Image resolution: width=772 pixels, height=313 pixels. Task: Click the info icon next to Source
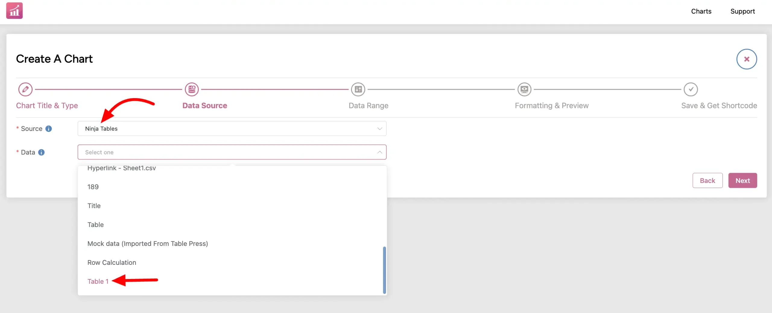point(49,129)
